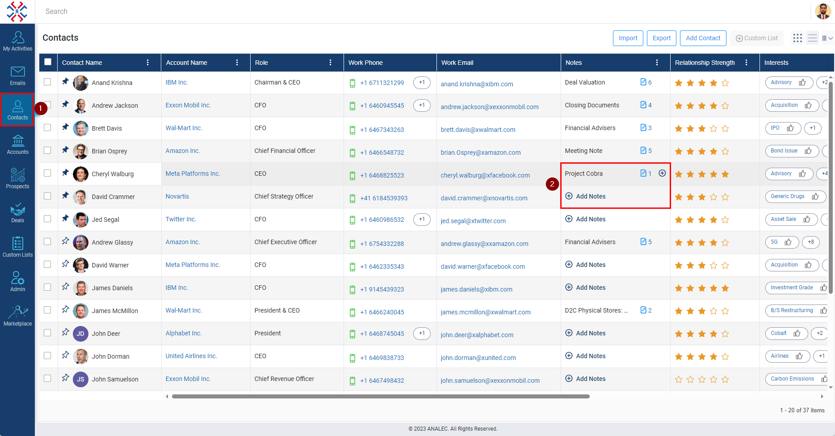
Task: Open Notes column menu
Action: pos(657,63)
